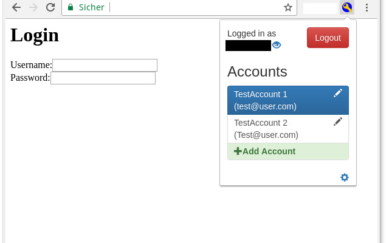Edit TestAccount 1 with pencil icon

[338, 93]
